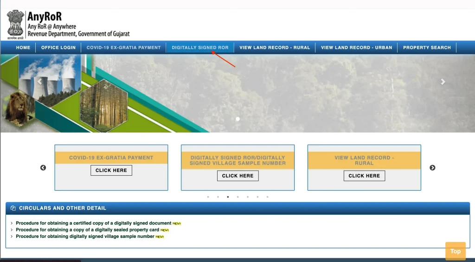This screenshot has width=475, height=262.
Task: Select the banner slide indicator dot
Action: (238, 119)
